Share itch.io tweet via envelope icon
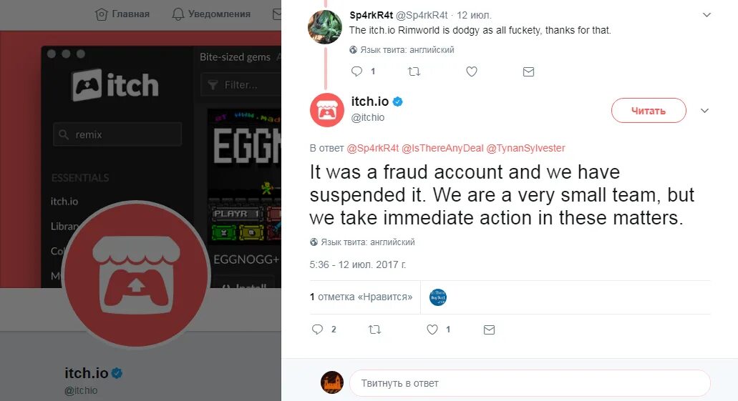This screenshot has width=738, height=401. [489, 330]
